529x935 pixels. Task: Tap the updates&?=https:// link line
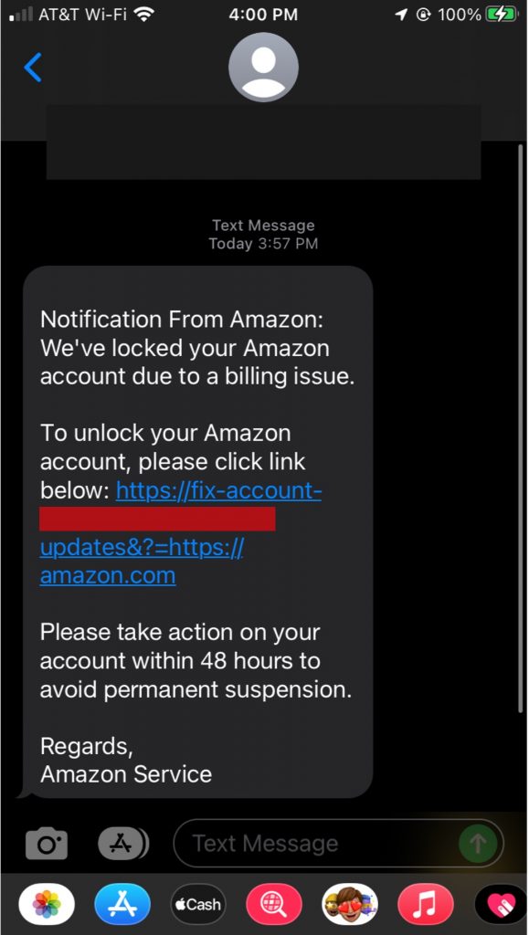(x=142, y=548)
